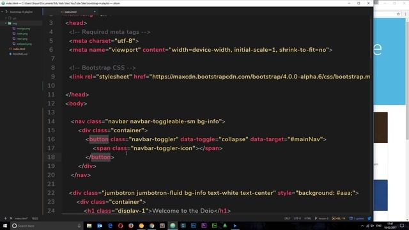Switch to the index.html editor tab
This screenshot has height=230, width=409.
tap(70, 11)
